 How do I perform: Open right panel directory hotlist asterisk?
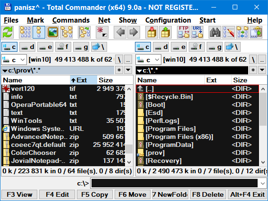tap(253, 70)
